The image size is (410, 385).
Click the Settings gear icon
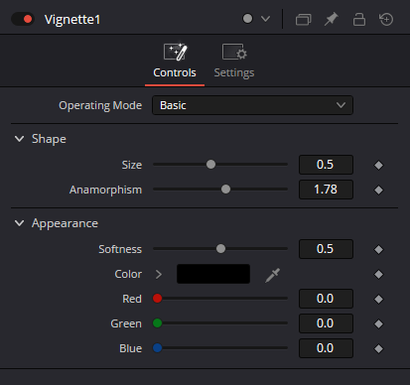234,52
